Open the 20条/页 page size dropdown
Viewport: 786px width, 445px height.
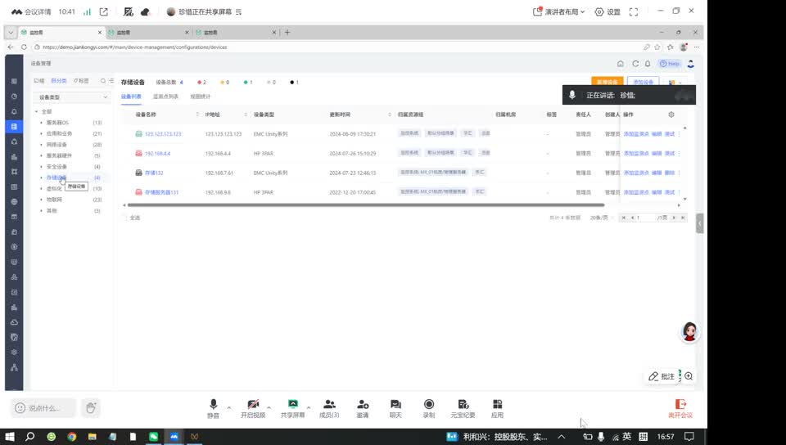point(601,218)
